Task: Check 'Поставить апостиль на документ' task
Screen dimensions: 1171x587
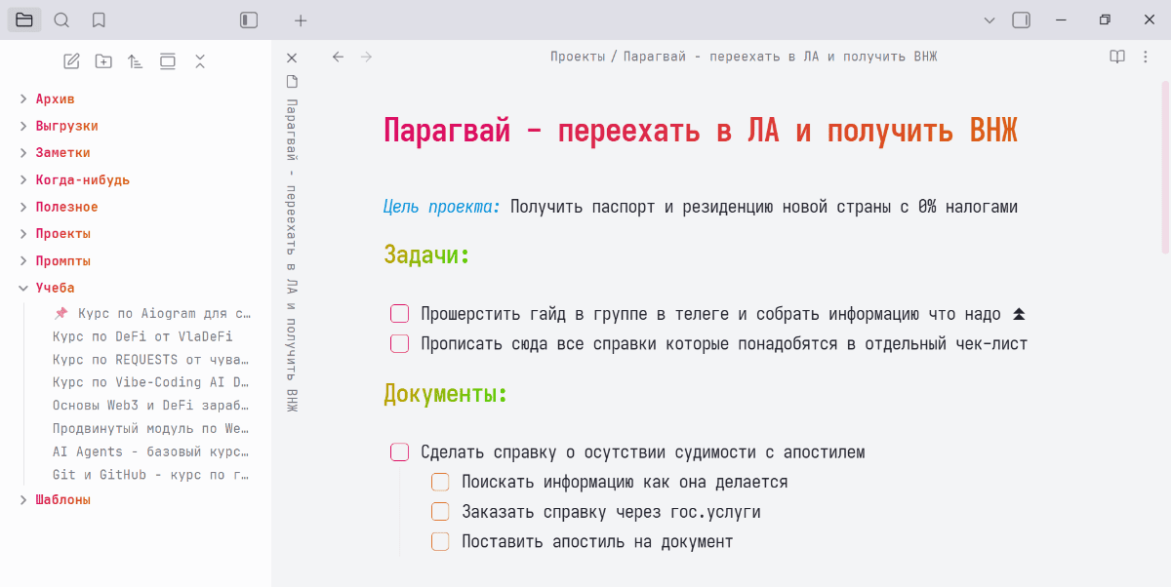Action: click(440, 541)
